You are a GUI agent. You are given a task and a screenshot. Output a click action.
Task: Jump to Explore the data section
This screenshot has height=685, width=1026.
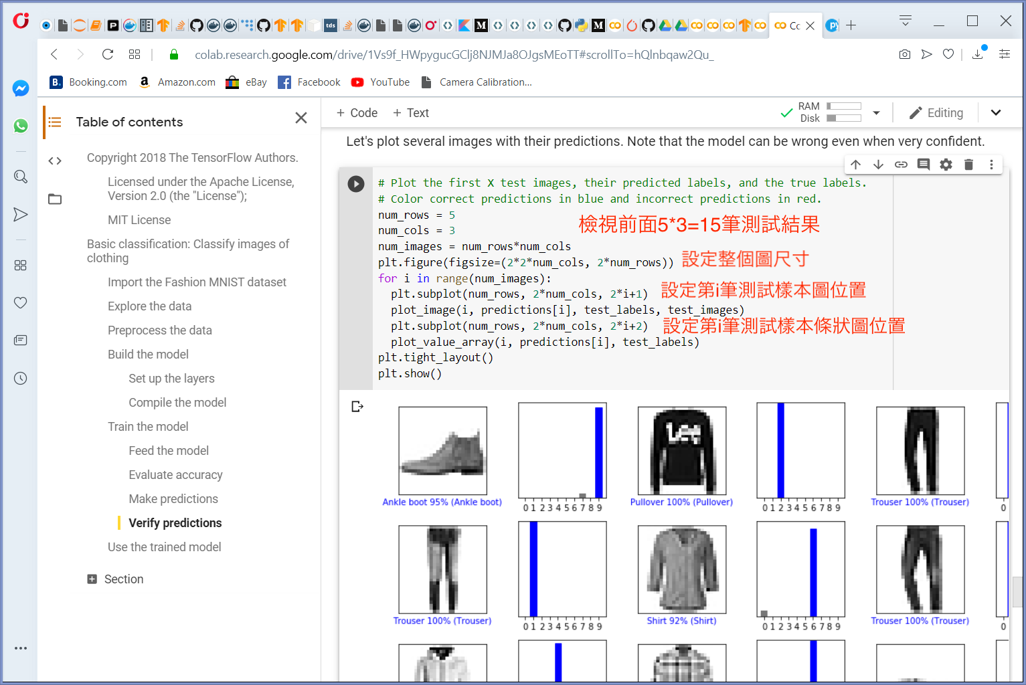(x=149, y=306)
